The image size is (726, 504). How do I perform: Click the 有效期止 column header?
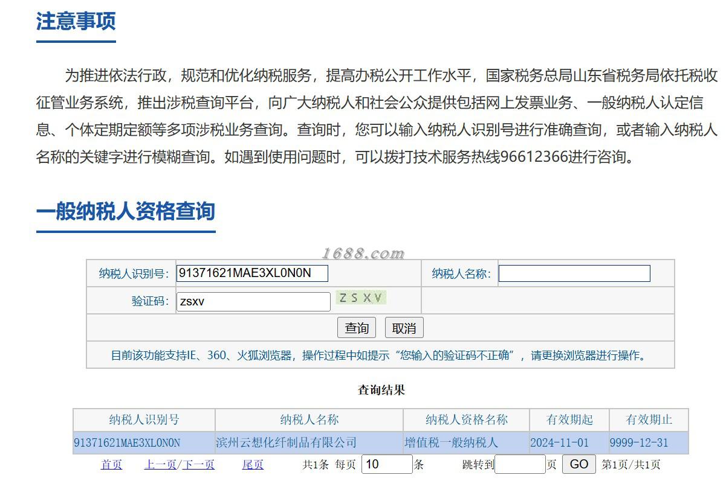point(649,420)
